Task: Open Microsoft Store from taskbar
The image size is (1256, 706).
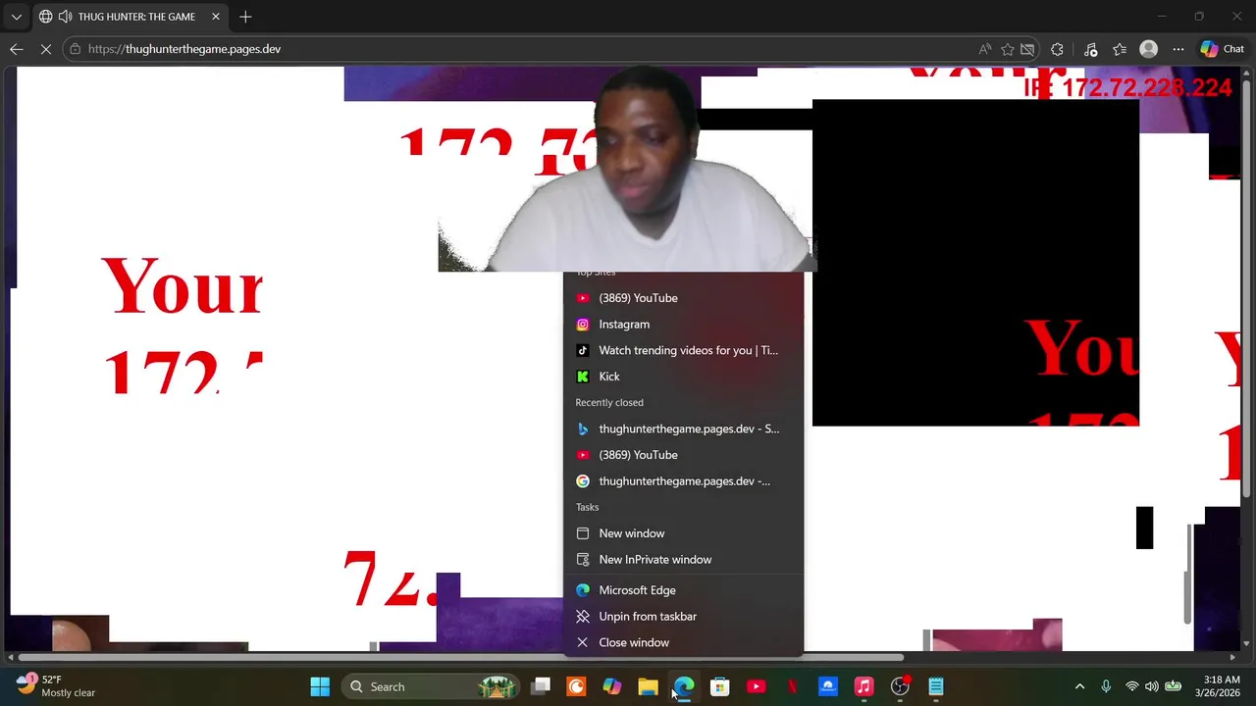Action: (720, 686)
